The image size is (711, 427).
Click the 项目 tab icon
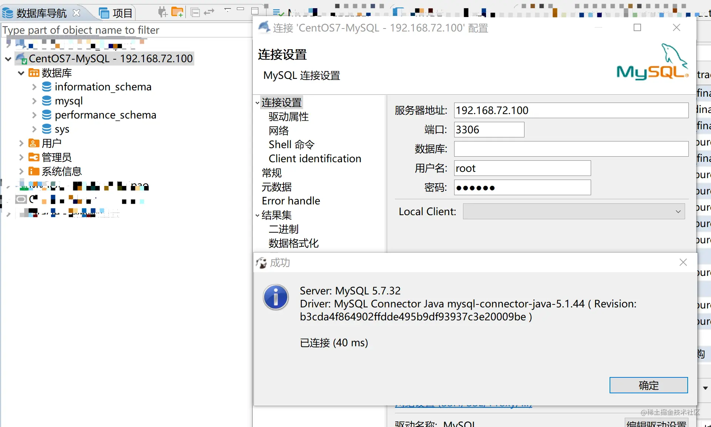[104, 13]
